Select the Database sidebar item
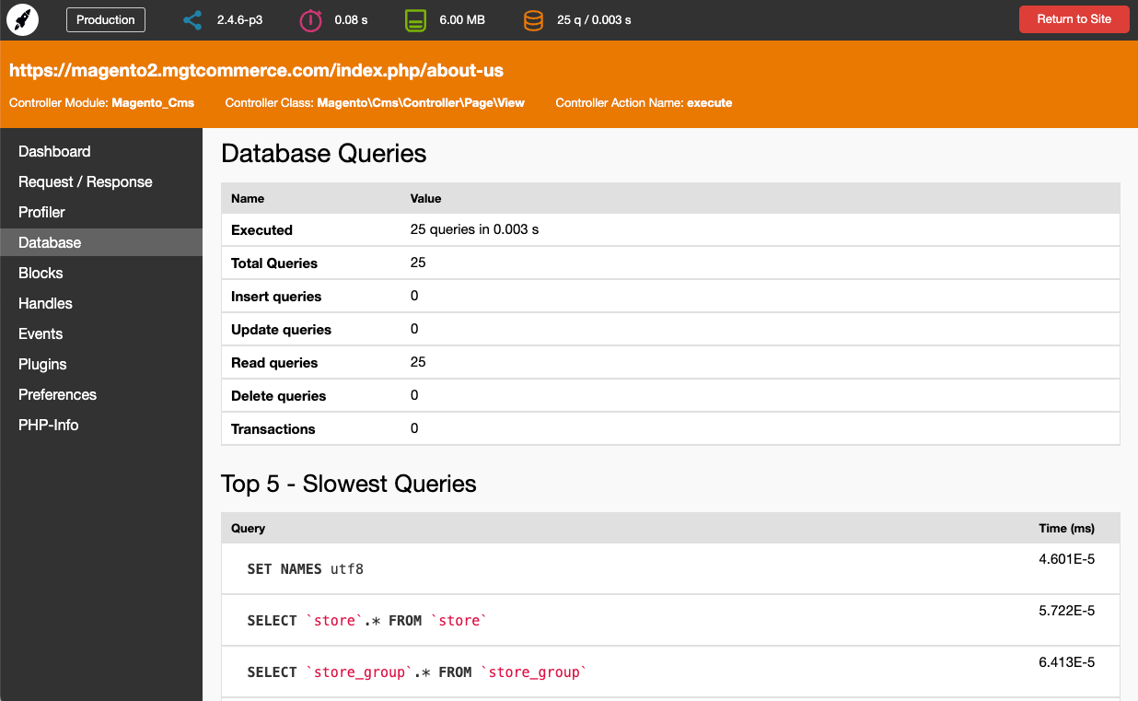Screen dimensions: 1138x701 pos(50,243)
